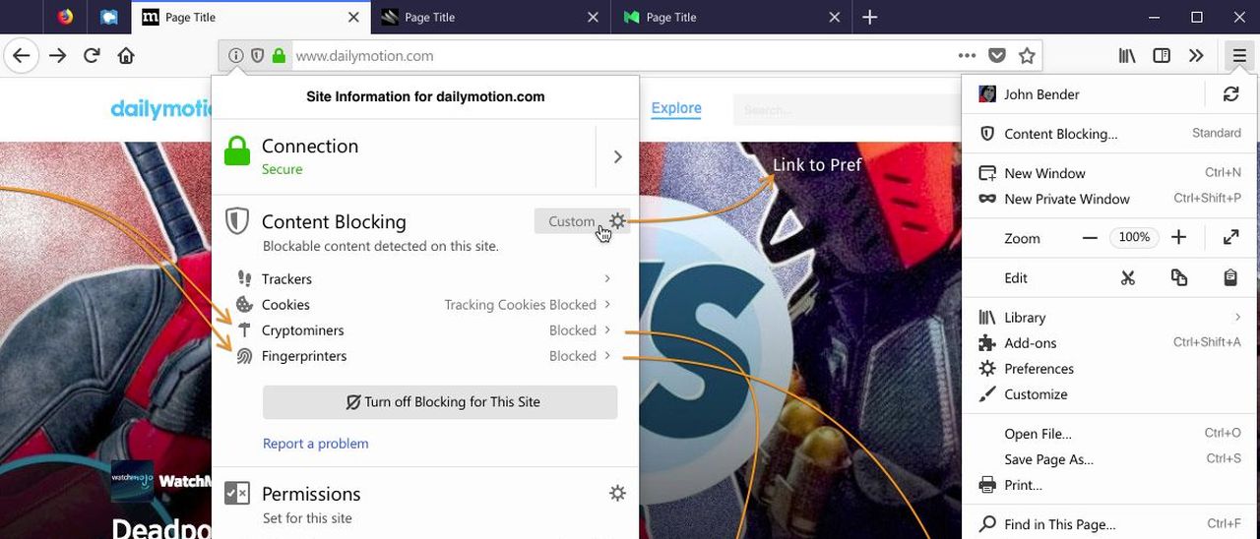1260x539 pixels.
Task: Enter full screen from Zoom row
Action: [x=1230, y=237]
